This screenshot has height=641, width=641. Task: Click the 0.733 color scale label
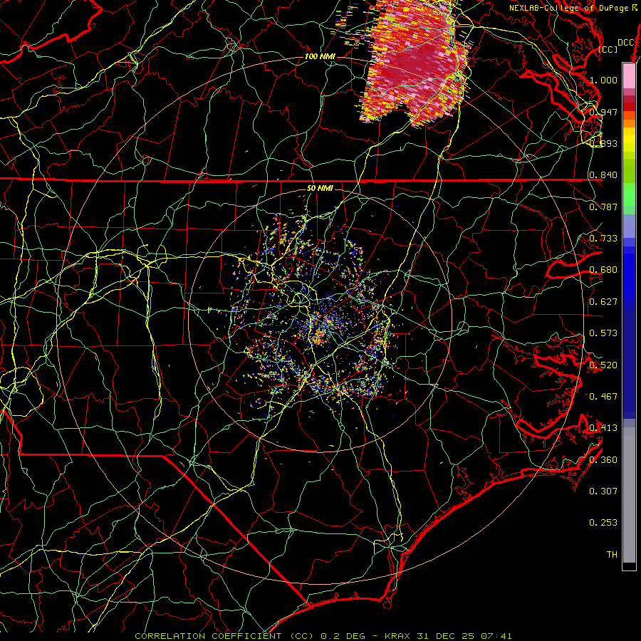[603, 238]
